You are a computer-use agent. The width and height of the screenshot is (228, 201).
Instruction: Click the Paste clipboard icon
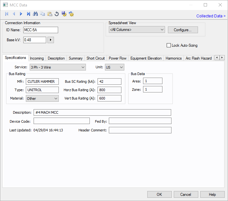pyautogui.click(x=50, y=14)
